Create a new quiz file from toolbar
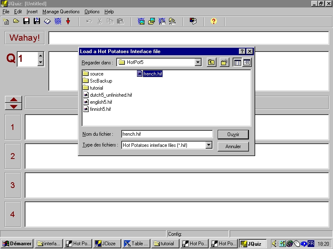333x249 pixels. (6, 21)
